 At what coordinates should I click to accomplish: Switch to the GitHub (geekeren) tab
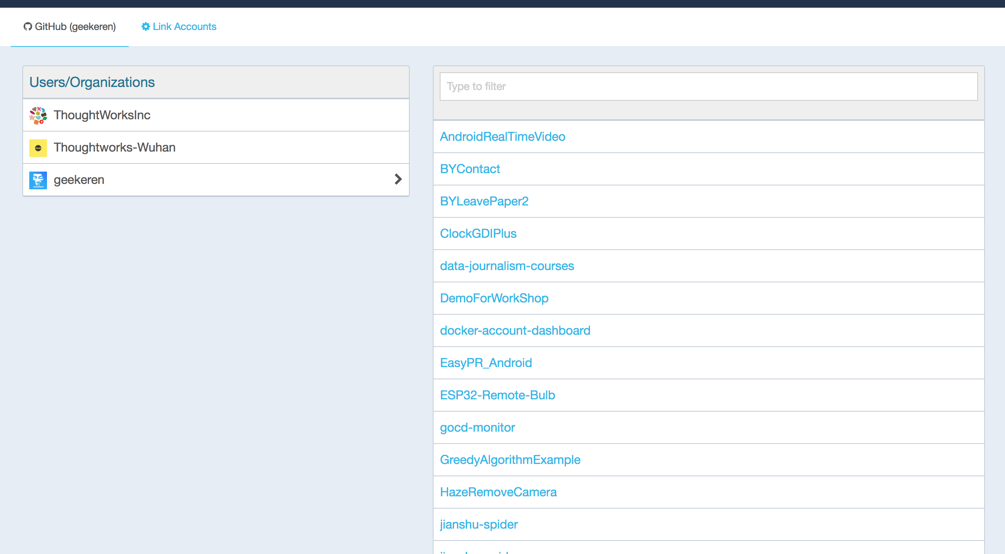[x=75, y=27]
